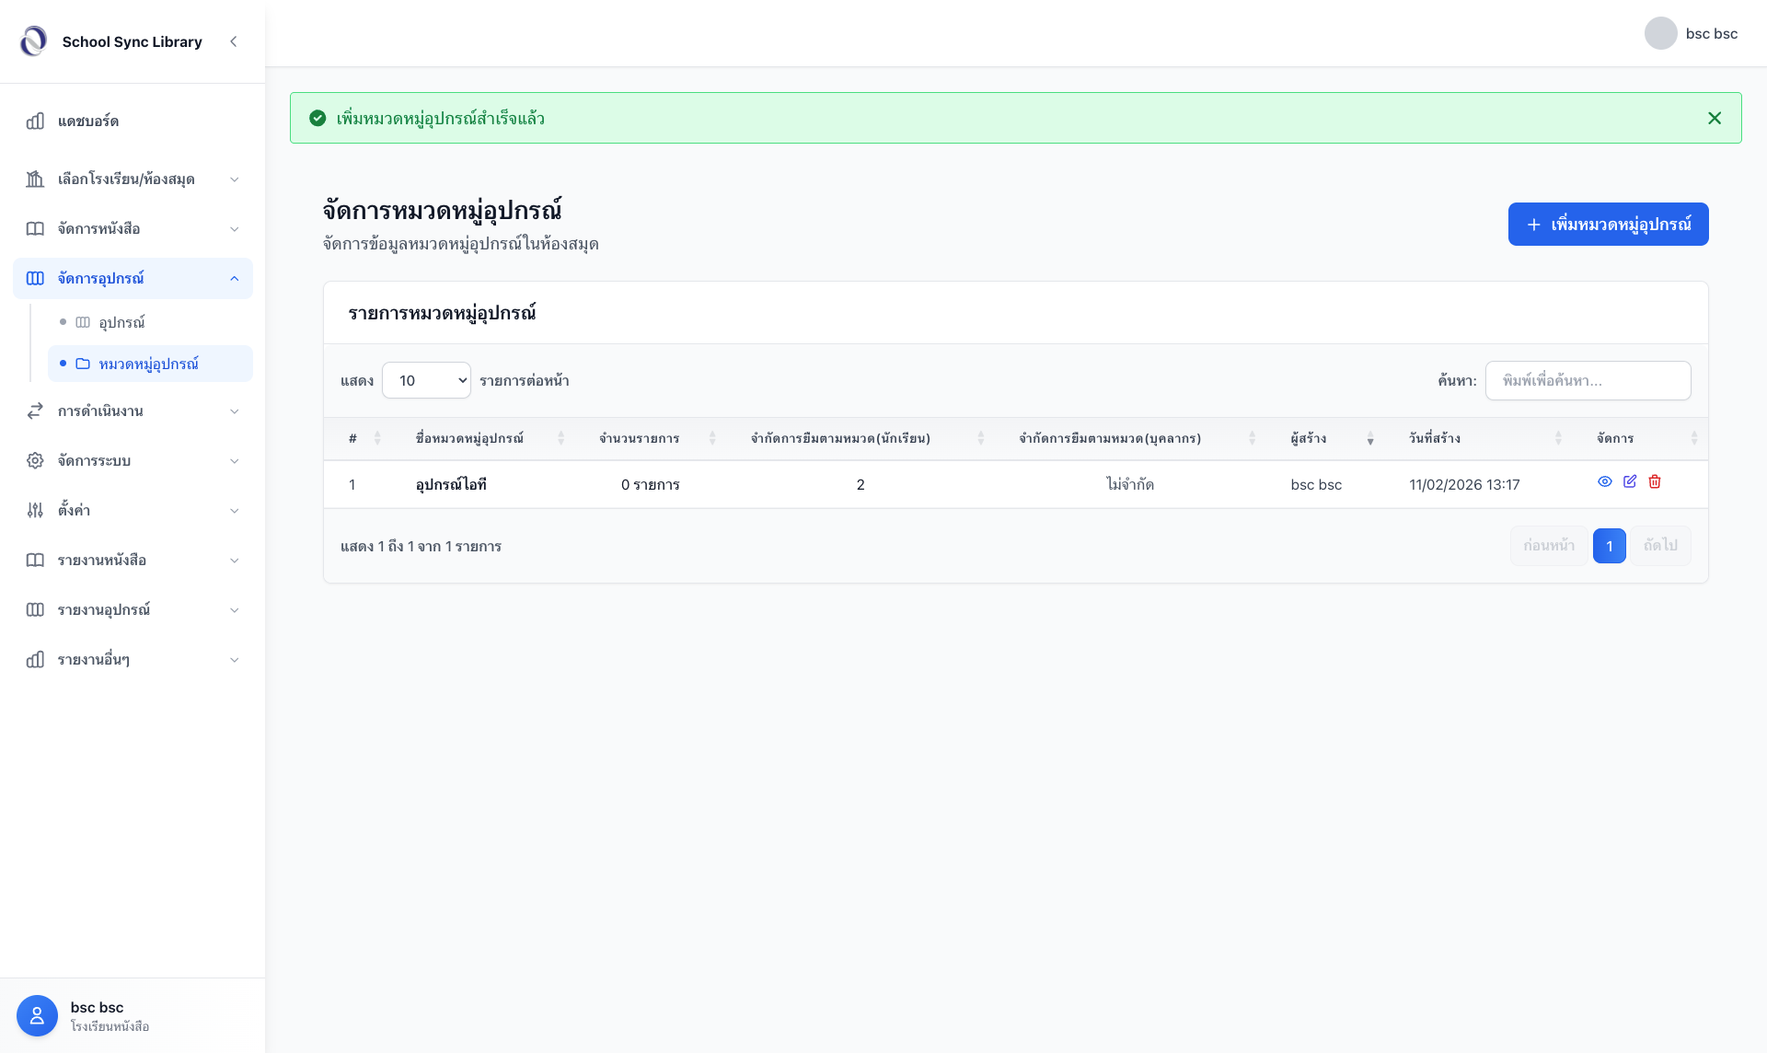The image size is (1767, 1053).
Task: Click top-right bsc bsc avatar
Action: coord(1660,33)
